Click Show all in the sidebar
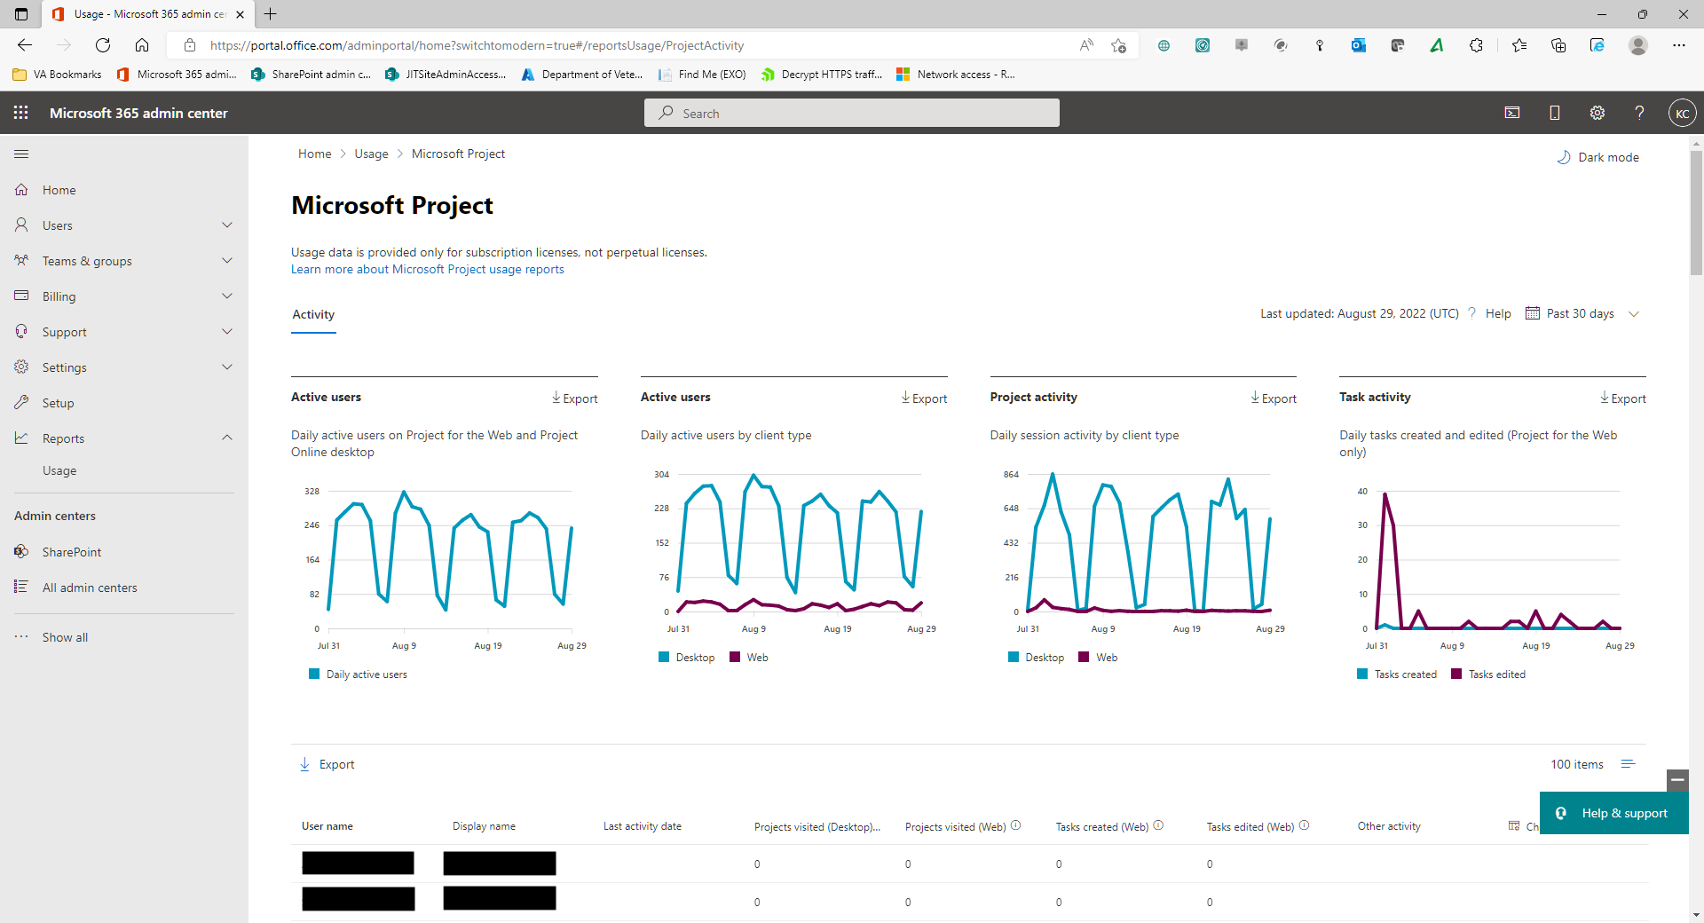The height and width of the screenshot is (923, 1704). (124, 637)
